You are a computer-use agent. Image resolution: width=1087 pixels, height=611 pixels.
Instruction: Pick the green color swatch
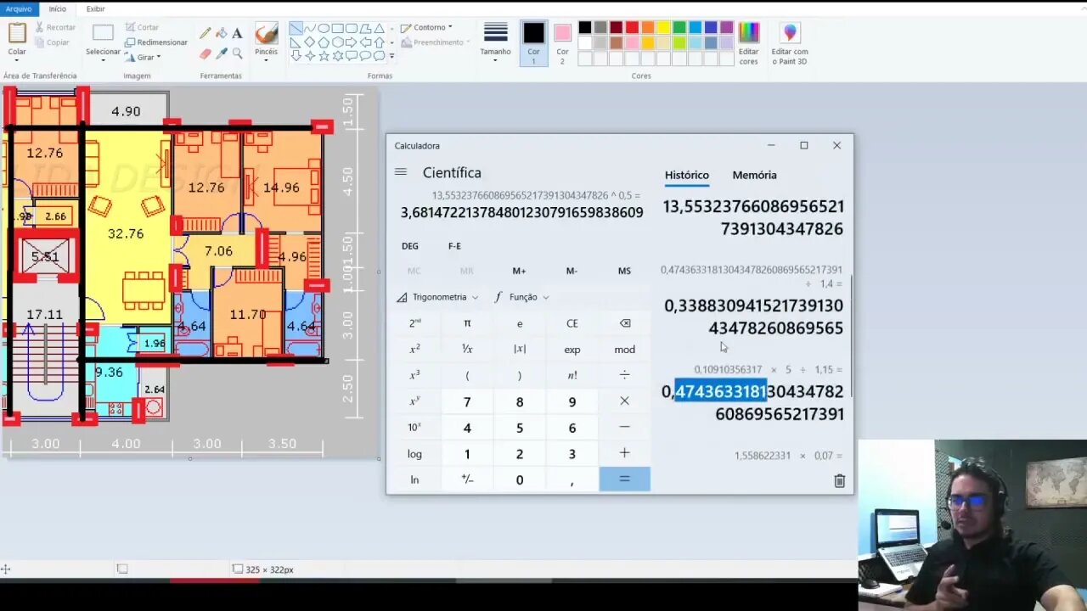pyautogui.click(x=679, y=27)
